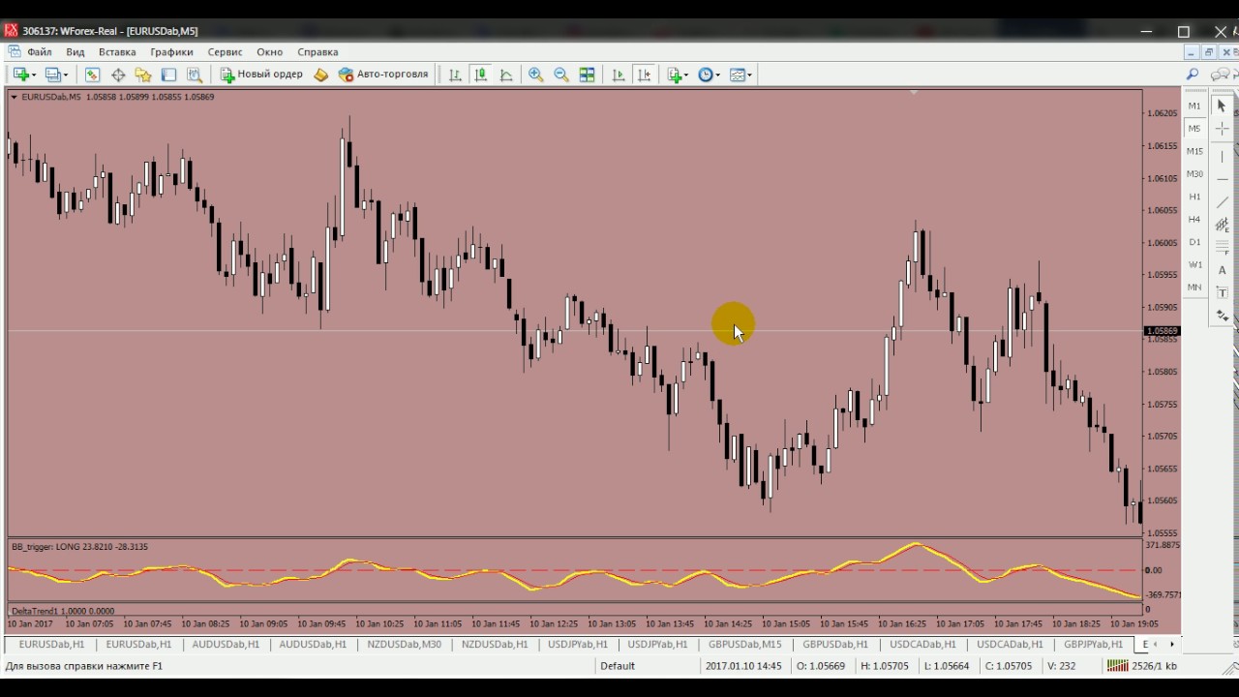Select the W1 timeframe button

[1194, 264]
